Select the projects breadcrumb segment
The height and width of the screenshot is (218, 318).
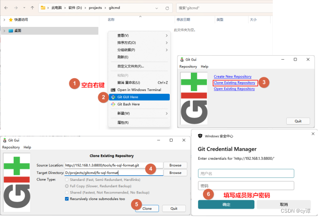pos(95,8)
